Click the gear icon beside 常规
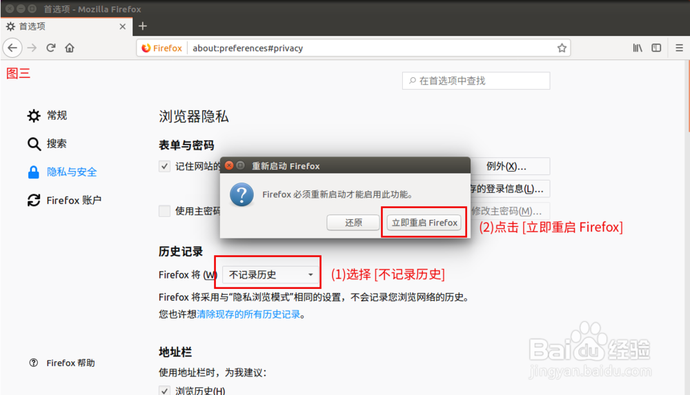The width and height of the screenshot is (690, 395). tap(34, 116)
